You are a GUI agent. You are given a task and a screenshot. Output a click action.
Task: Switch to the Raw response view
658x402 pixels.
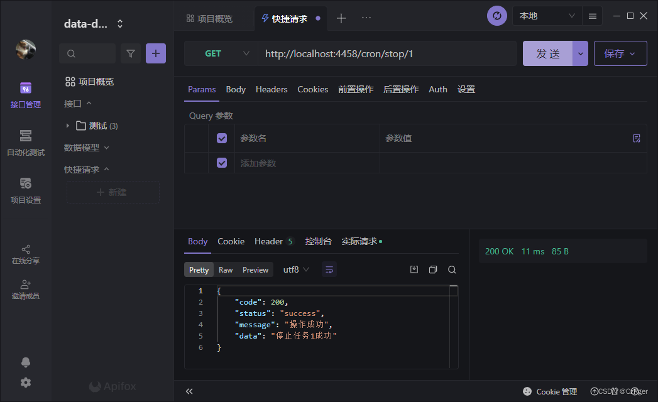click(x=226, y=269)
